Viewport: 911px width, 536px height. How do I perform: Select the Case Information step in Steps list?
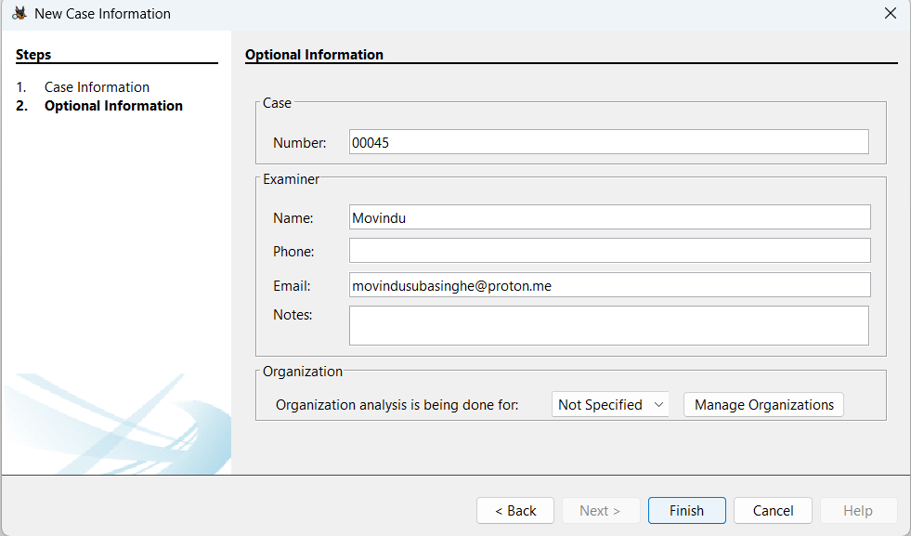(x=97, y=87)
